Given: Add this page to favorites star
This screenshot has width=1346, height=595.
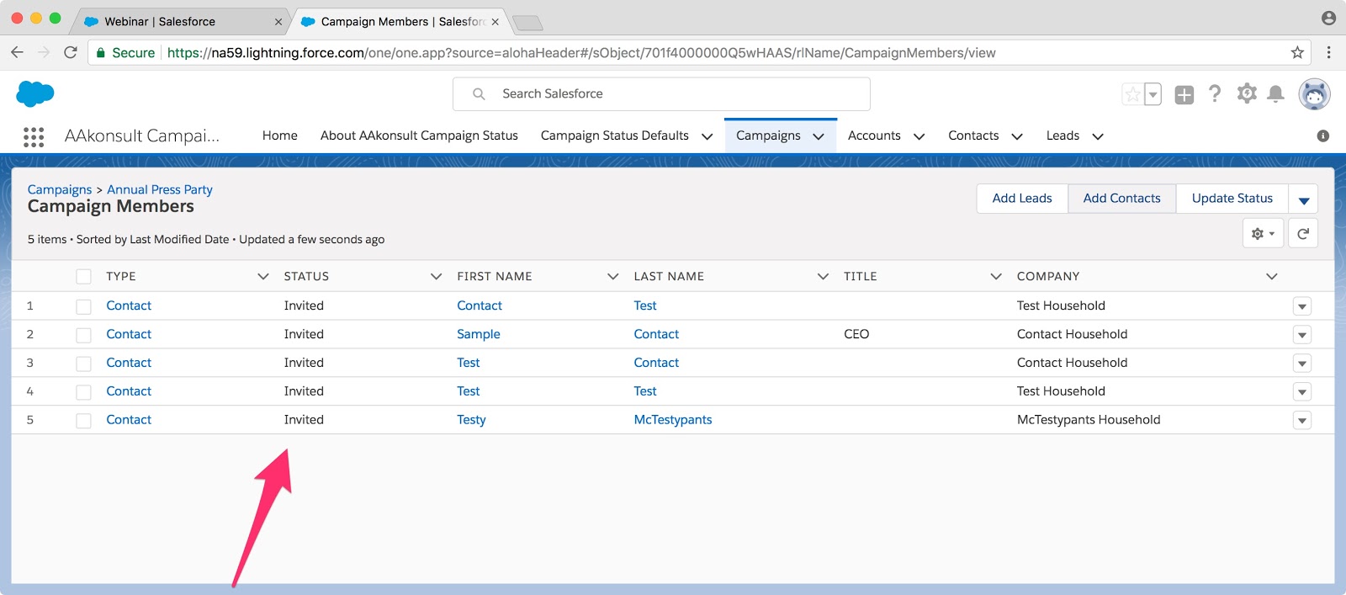Looking at the screenshot, I should click(x=1132, y=94).
